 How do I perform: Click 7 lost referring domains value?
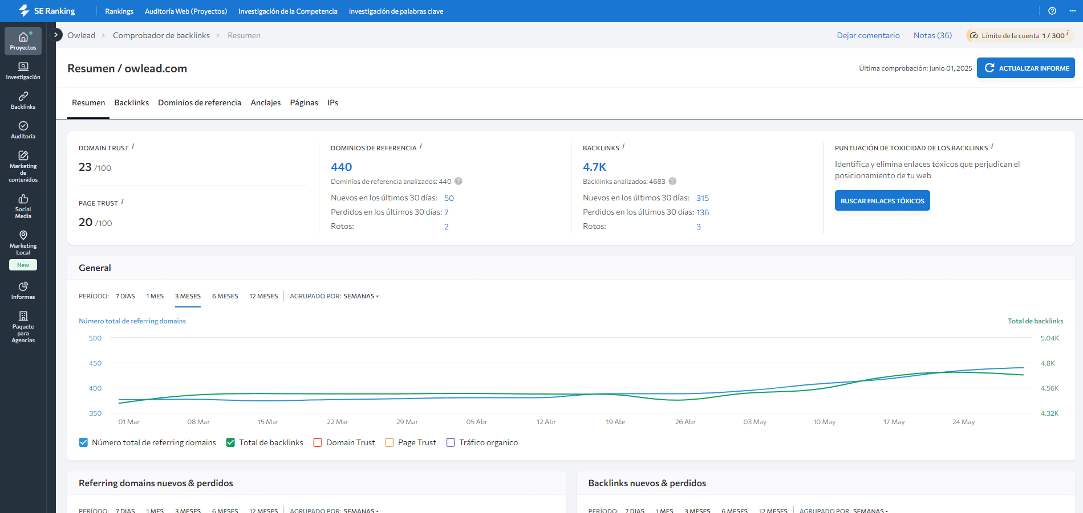tap(446, 212)
